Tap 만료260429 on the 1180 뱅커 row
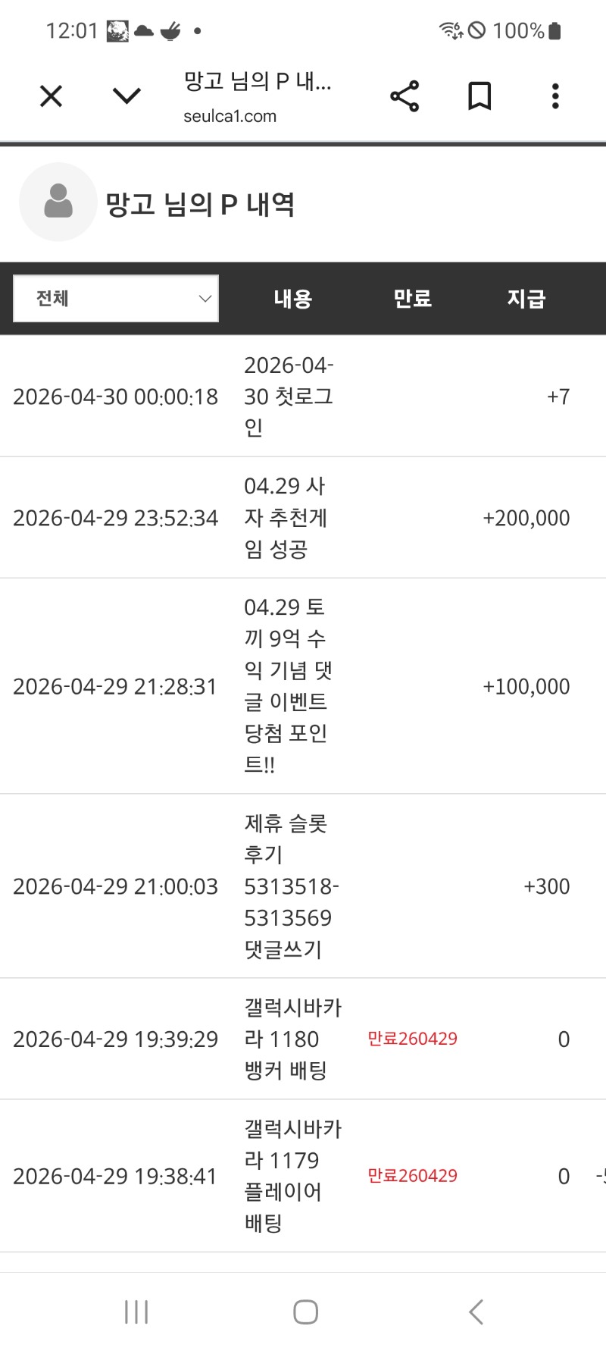606x1348 pixels. 412,1039
